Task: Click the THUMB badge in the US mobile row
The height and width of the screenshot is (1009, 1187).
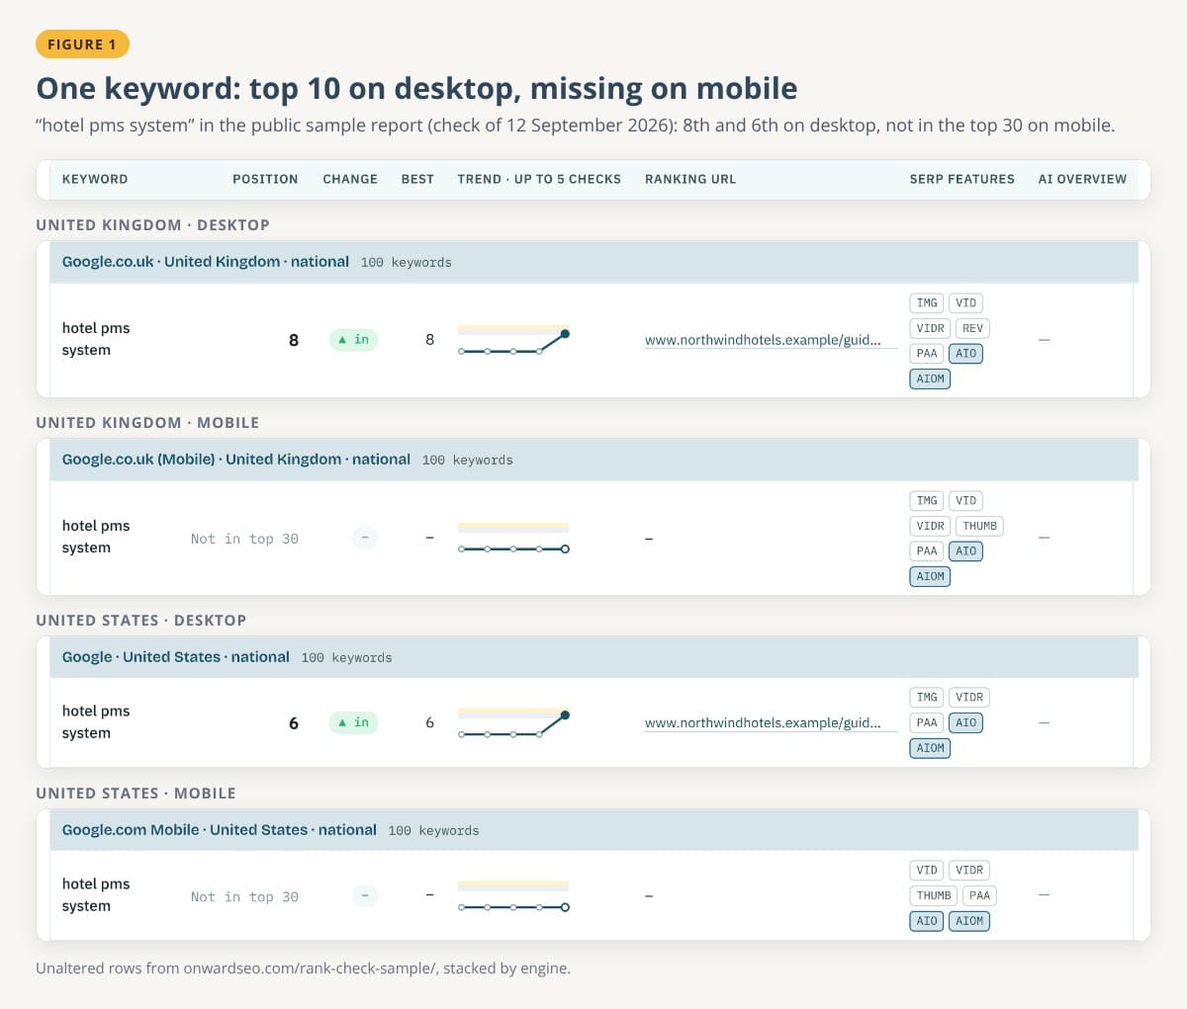Action: pos(934,896)
